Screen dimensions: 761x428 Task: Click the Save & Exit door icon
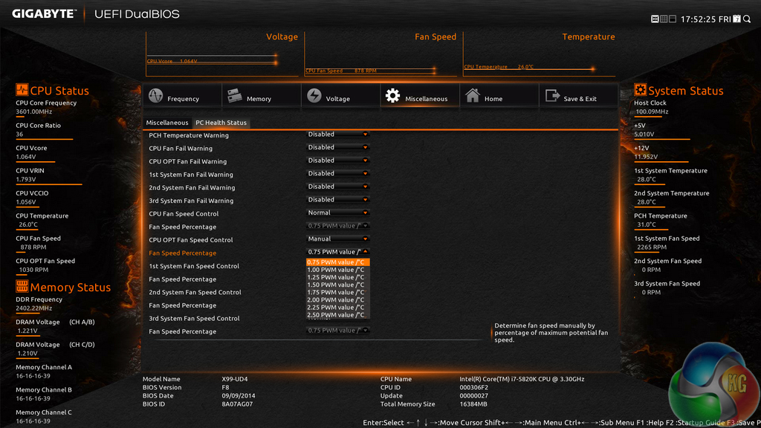551,97
